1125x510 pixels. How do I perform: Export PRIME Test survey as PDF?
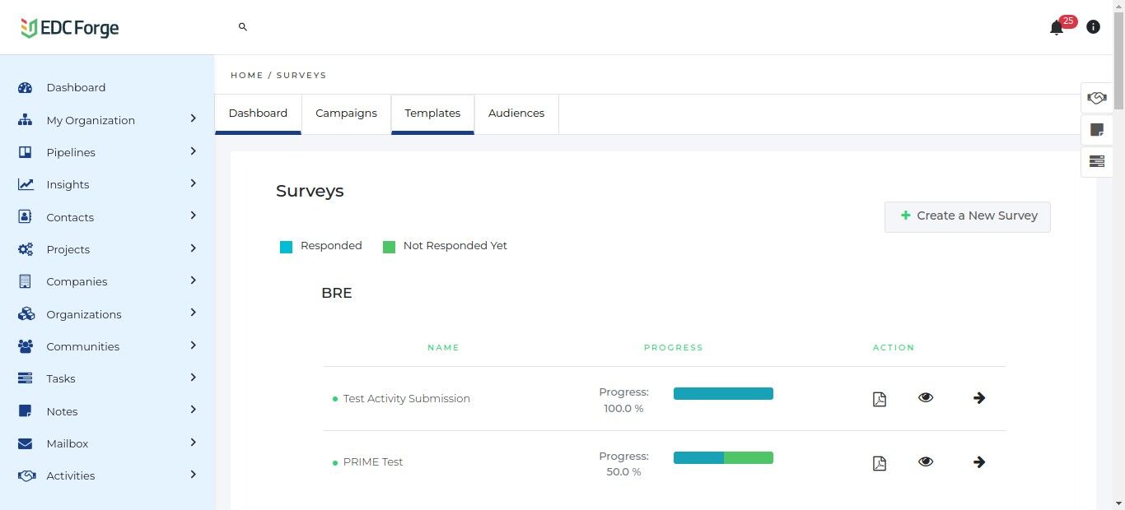pyautogui.click(x=880, y=463)
